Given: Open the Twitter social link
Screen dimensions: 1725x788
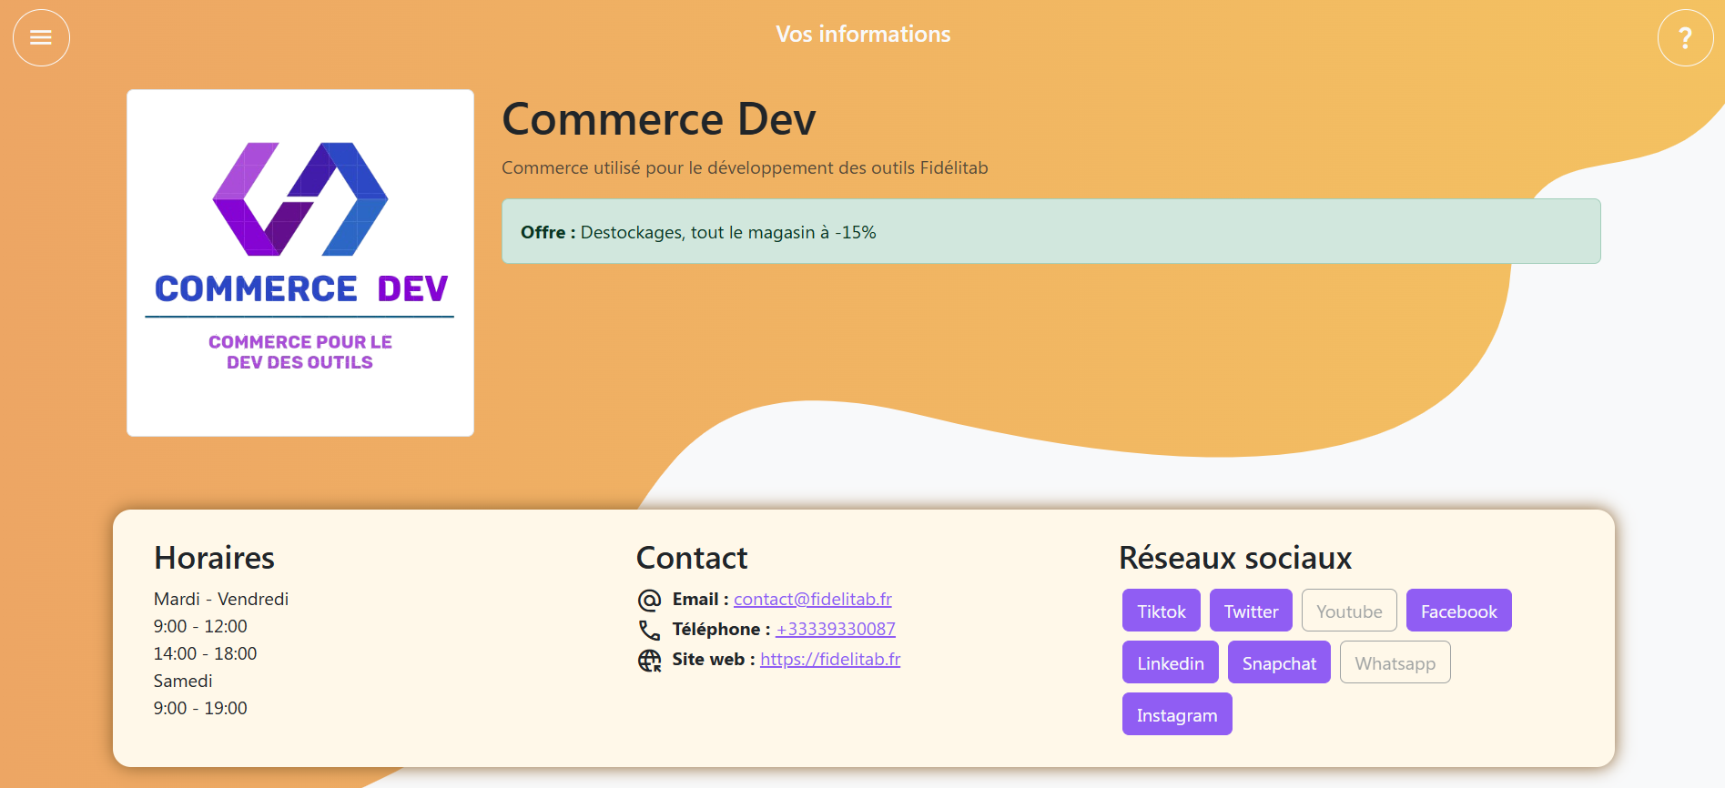Looking at the screenshot, I should tap(1251, 611).
